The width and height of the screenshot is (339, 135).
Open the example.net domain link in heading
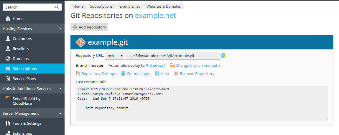155,16
